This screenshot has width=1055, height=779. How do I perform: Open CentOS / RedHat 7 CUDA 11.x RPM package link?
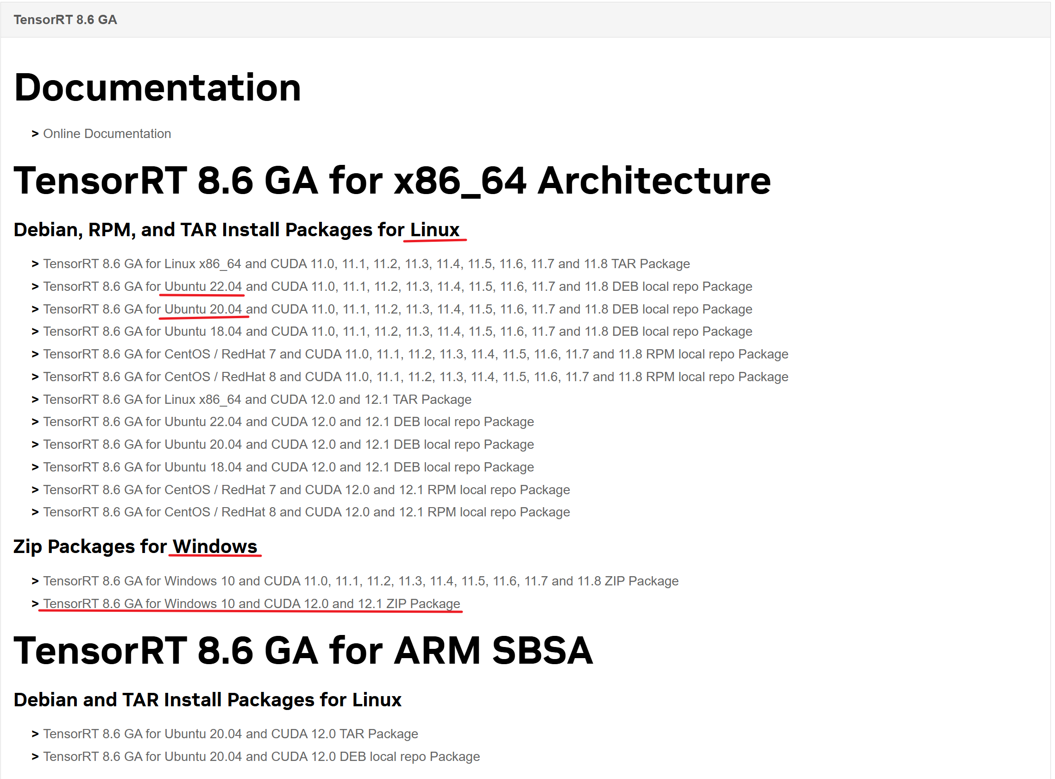pyautogui.click(x=415, y=354)
